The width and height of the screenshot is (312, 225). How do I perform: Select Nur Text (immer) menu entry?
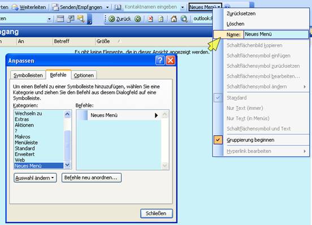(x=262, y=108)
